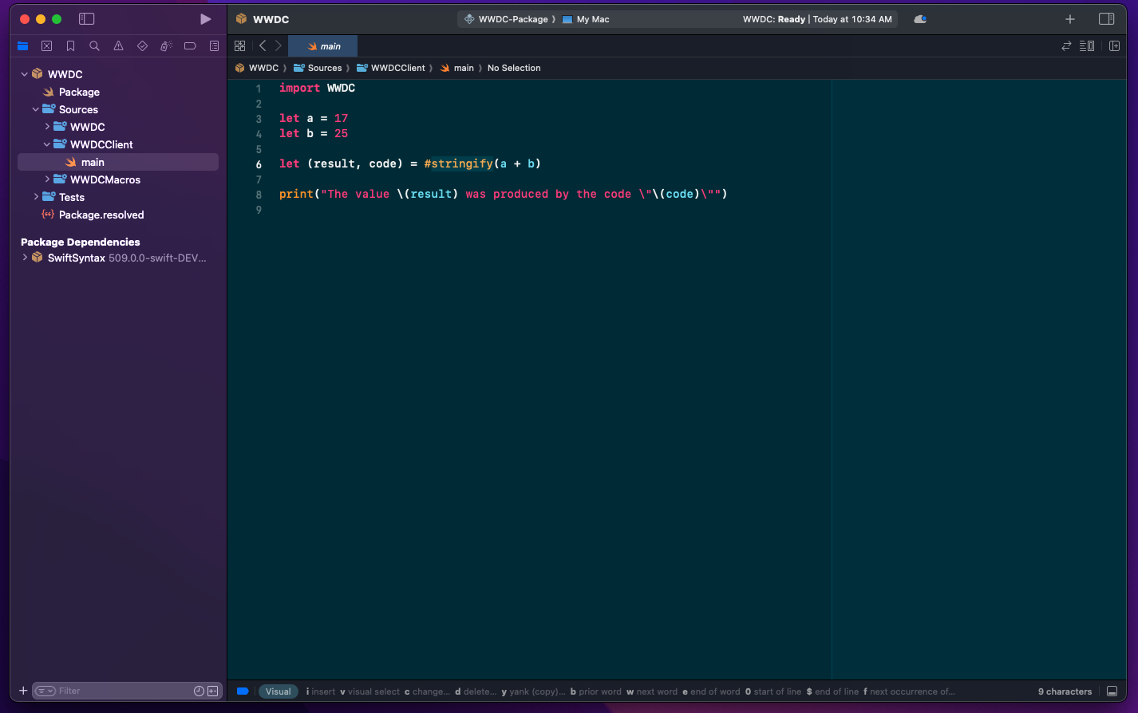Open the related items grid menu
Screen dimensions: 1138x713
pyautogui.click(x=239, y=46)
